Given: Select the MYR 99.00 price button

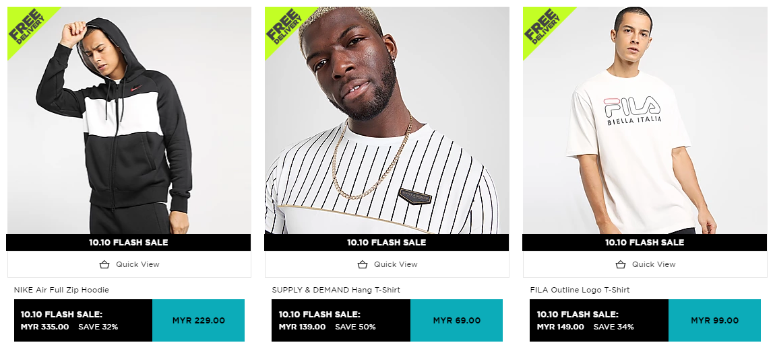Looking at the screenshot, I should (x=714, y=321).
